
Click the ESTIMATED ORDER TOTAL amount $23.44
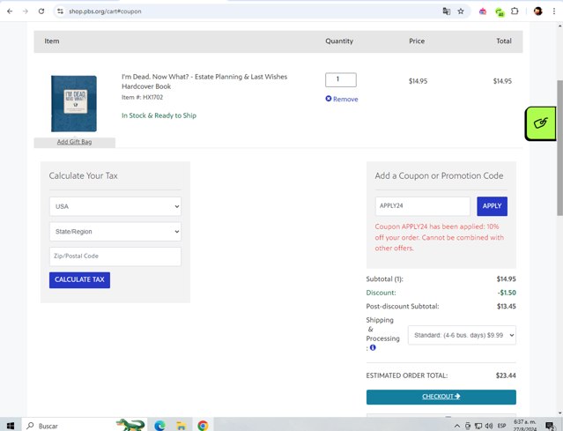(x=506, y=375)
